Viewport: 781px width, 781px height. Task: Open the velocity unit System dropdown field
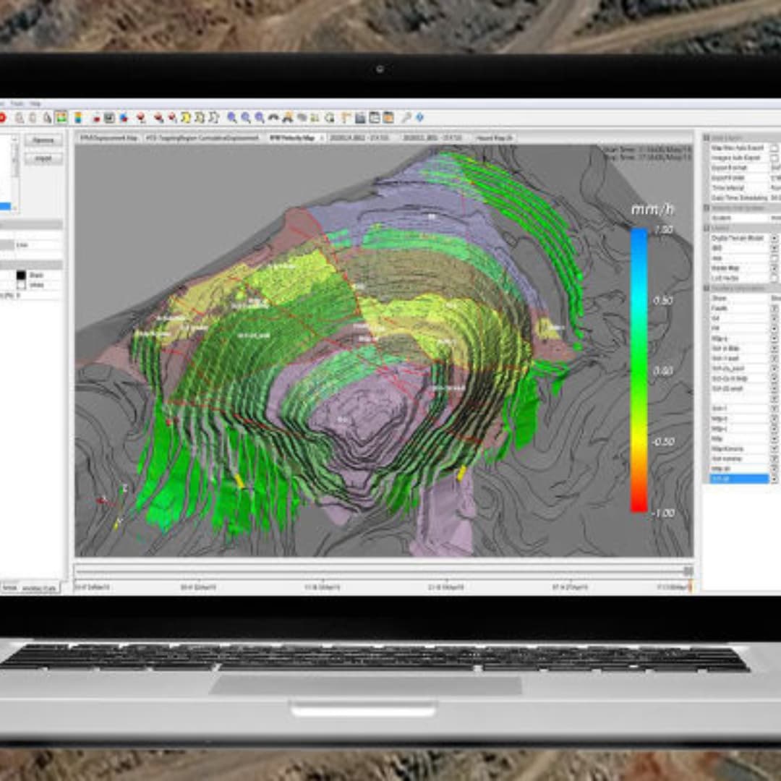774,218
